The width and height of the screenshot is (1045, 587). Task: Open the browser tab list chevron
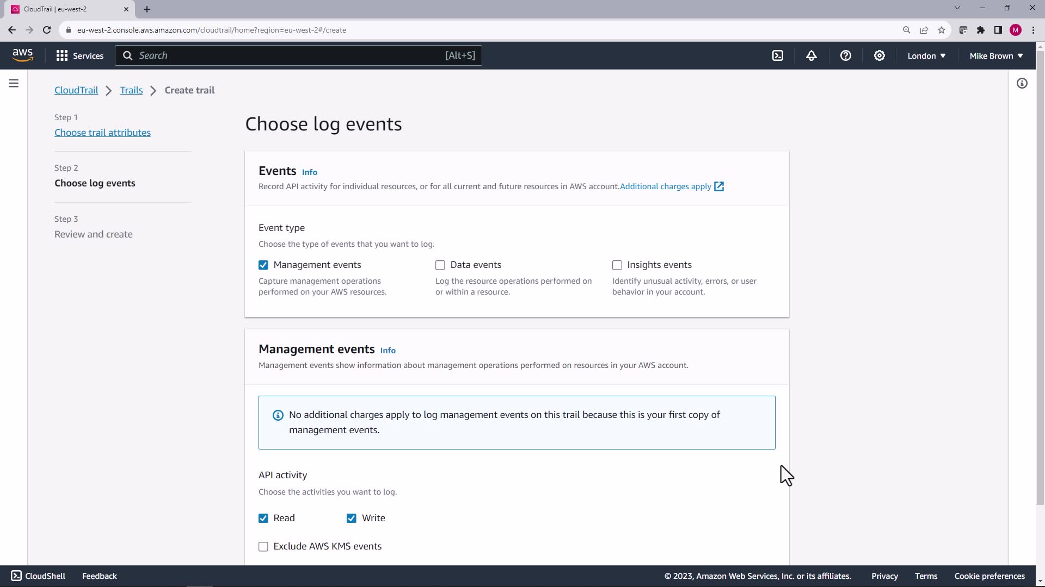click(957, 8)
